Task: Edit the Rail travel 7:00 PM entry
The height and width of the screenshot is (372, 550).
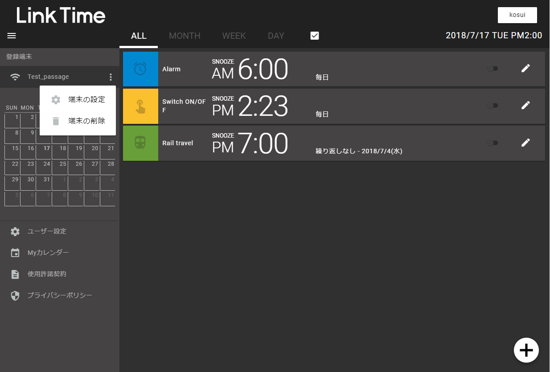Action: [x=525, y=143]
